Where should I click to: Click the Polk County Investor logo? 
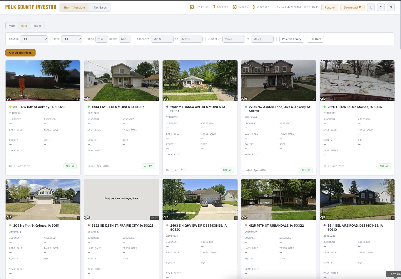coord(31,7)
